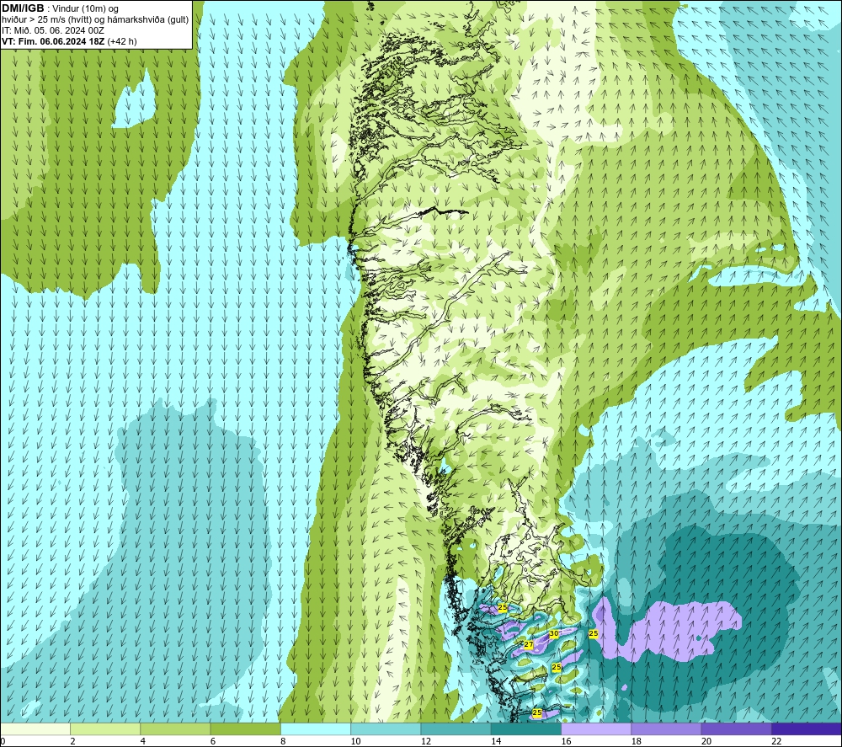Image resolution: width=842 pixels, height=747 pixels.
Task: Click the '22' value on the wind scale
Action: click(x=776, y=741)
